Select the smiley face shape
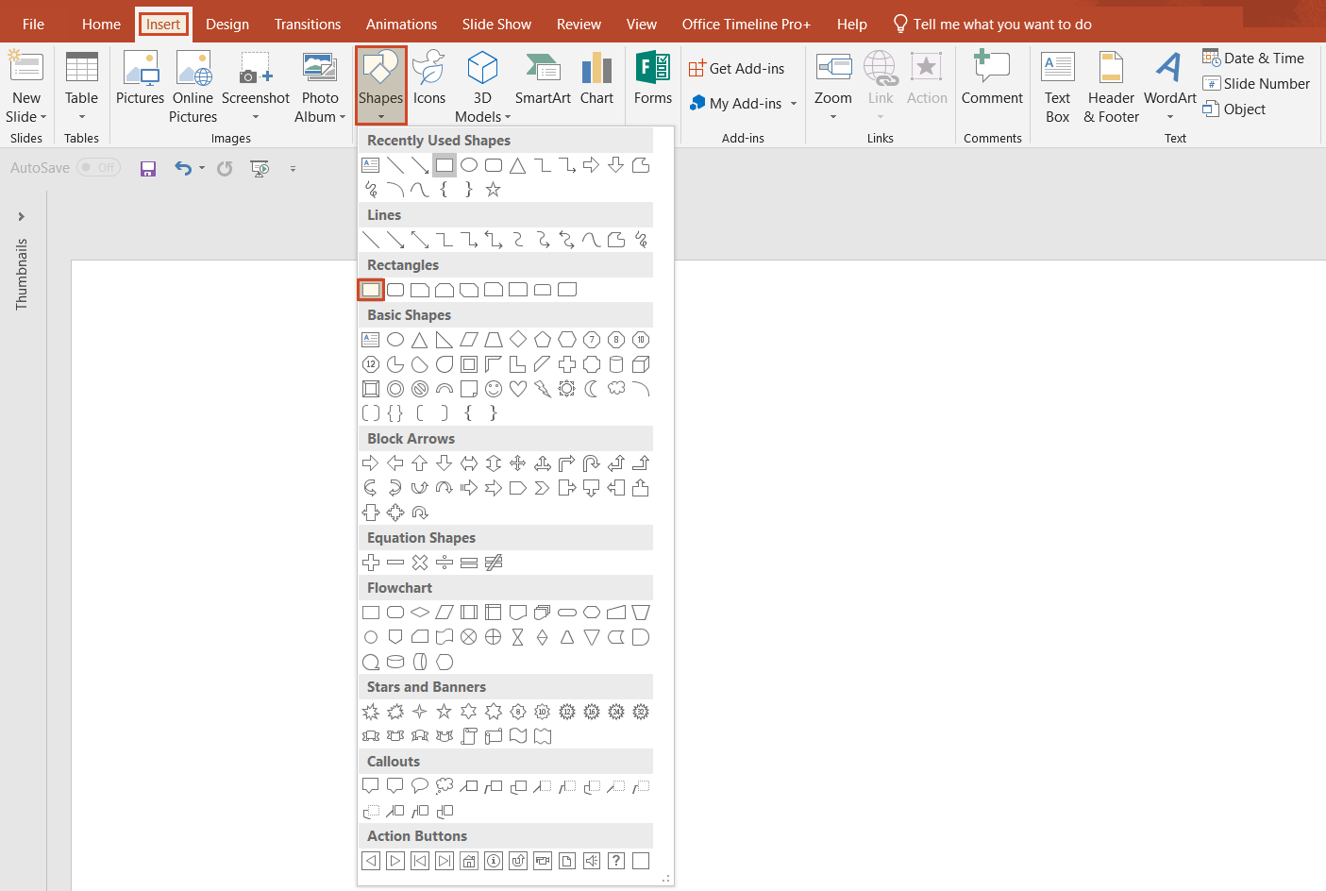 coord(494,388)
